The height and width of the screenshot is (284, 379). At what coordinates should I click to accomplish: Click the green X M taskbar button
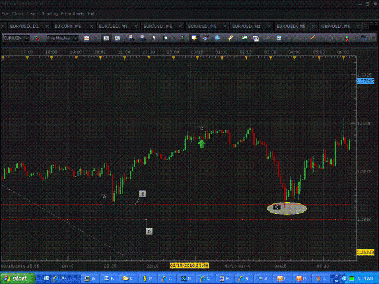coord(186,279)
